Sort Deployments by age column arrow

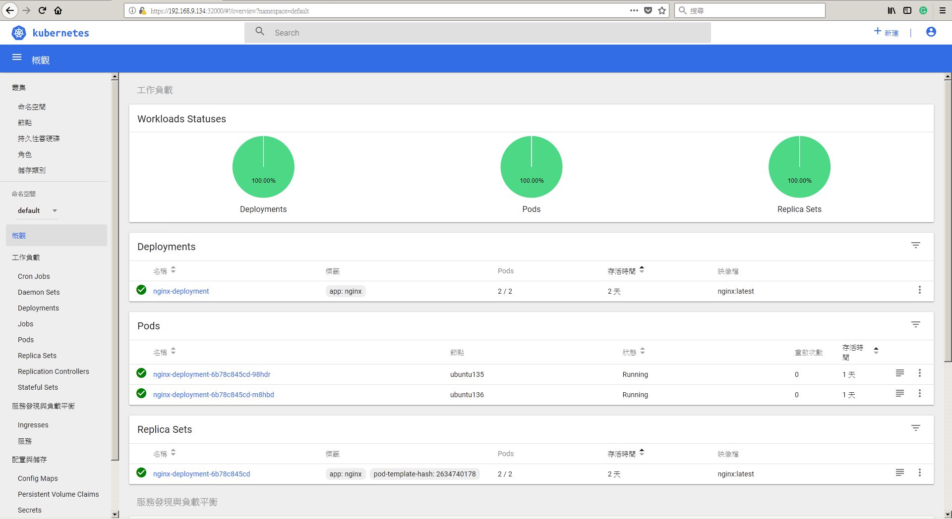click(x=642, y=270)
